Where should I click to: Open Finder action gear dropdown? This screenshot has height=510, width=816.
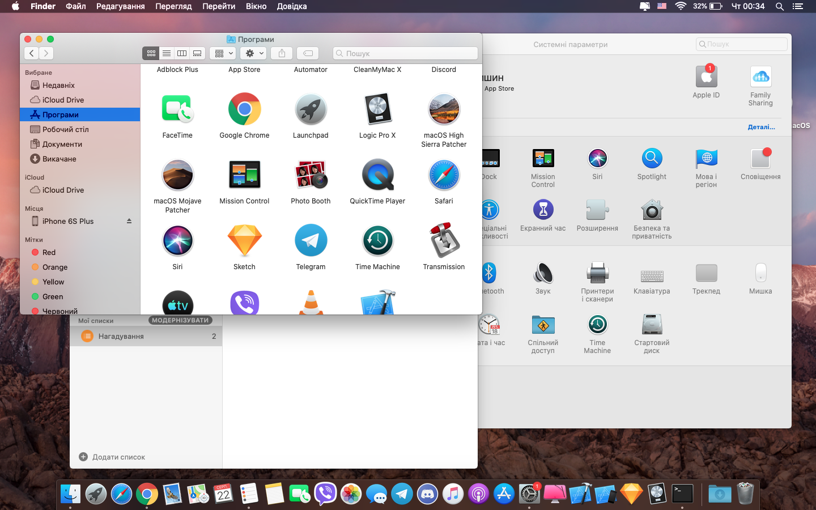[253, 53]
